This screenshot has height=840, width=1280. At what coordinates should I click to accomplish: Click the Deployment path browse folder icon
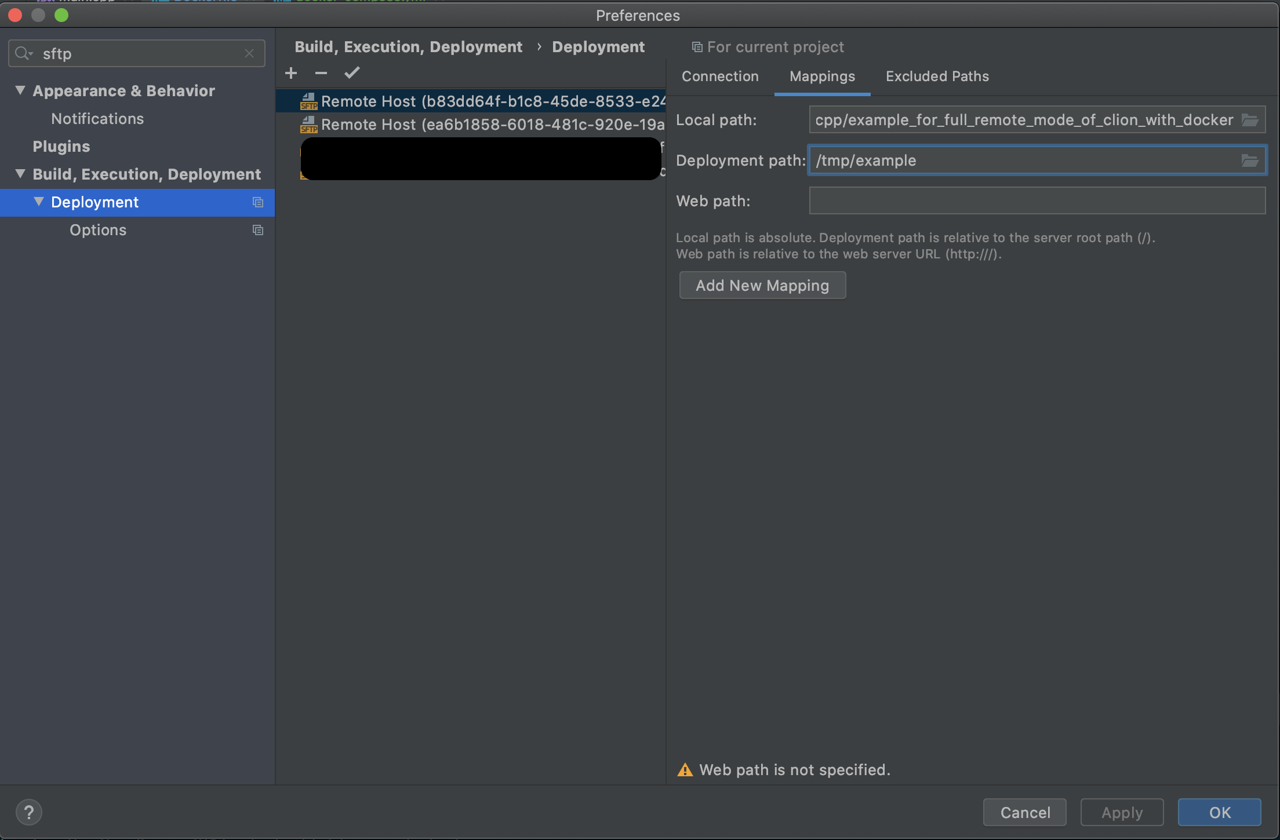coord(1250,160)
